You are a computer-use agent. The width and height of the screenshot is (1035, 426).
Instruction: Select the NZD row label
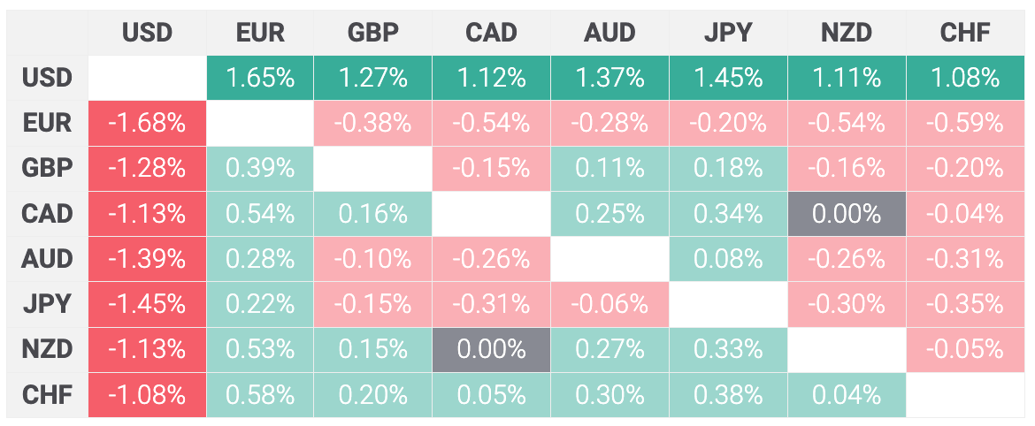tap(47, 349)
